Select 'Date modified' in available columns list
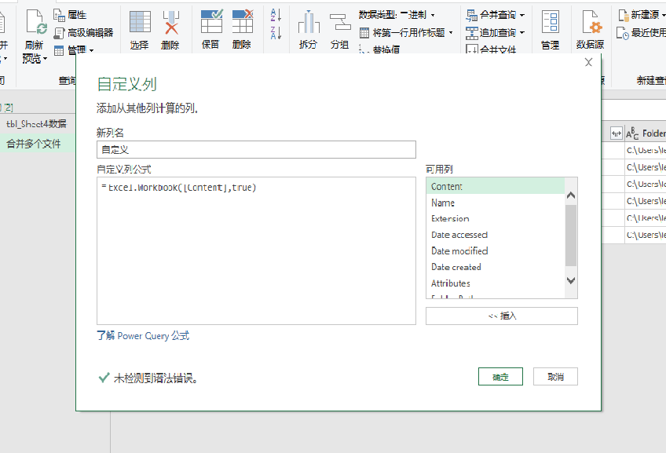This screenshot has width=666, height=453. [459, 251]
